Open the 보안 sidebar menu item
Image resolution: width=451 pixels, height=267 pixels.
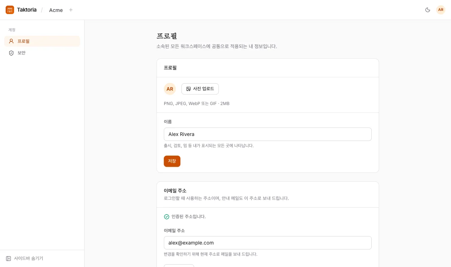(x=42, y=53)
